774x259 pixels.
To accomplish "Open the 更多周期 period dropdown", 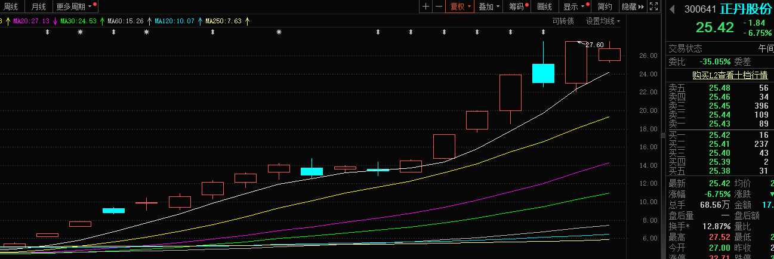I will pos(73,7).
